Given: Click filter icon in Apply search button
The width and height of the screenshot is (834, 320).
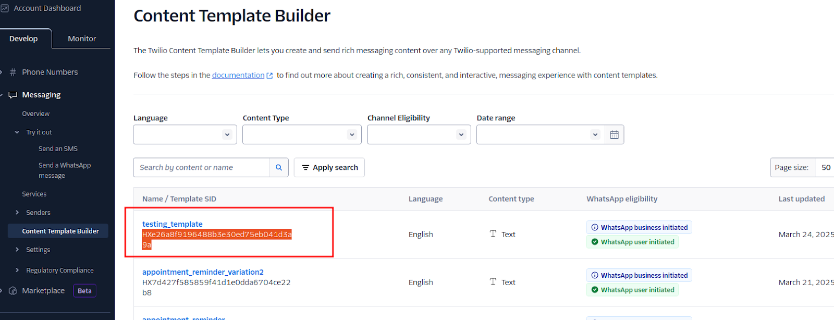Looking at the screenshot, I should click(x=305, y=167).
